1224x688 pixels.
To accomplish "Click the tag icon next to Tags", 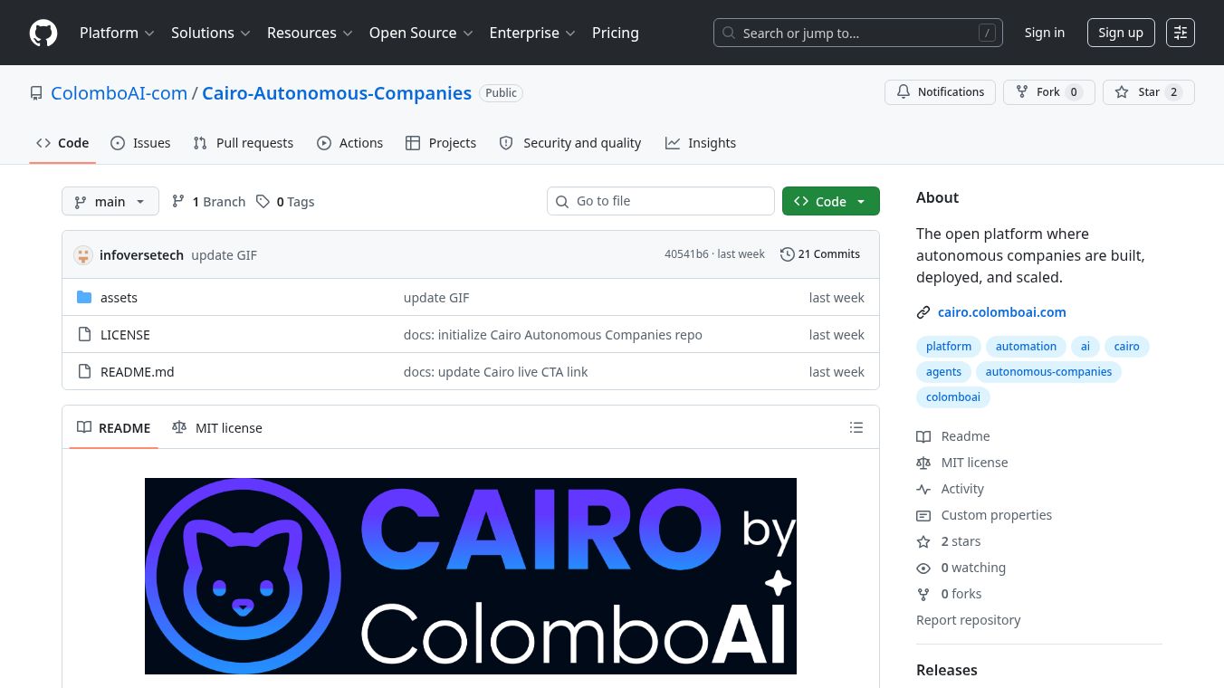I will coord(263,202).
